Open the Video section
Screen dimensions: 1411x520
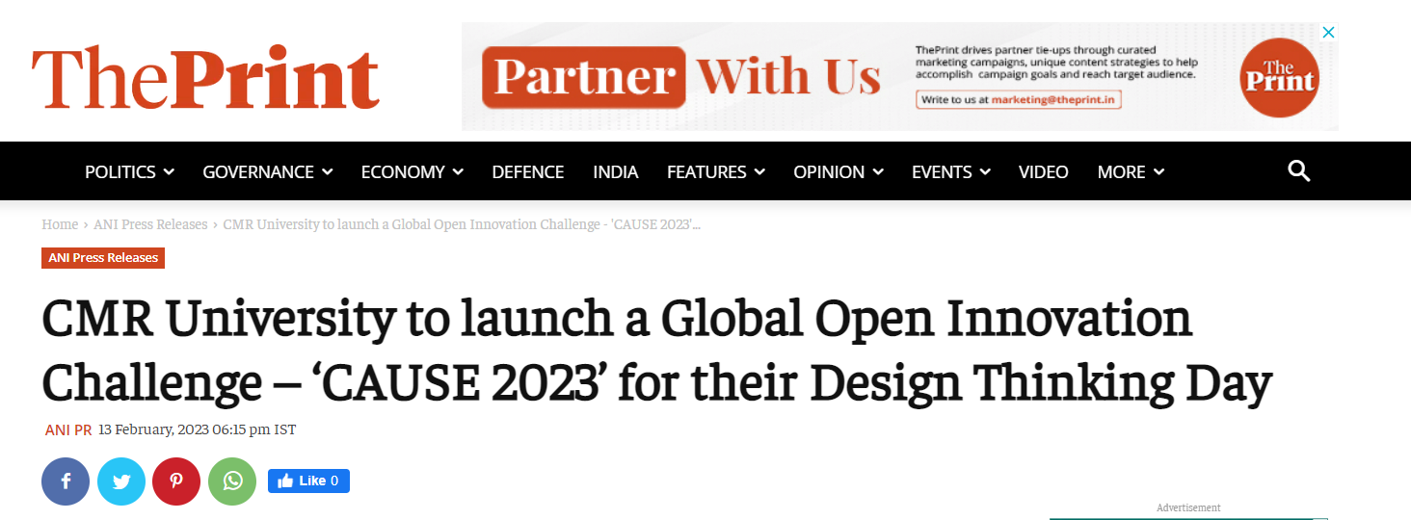click(x=1043, y=172)
